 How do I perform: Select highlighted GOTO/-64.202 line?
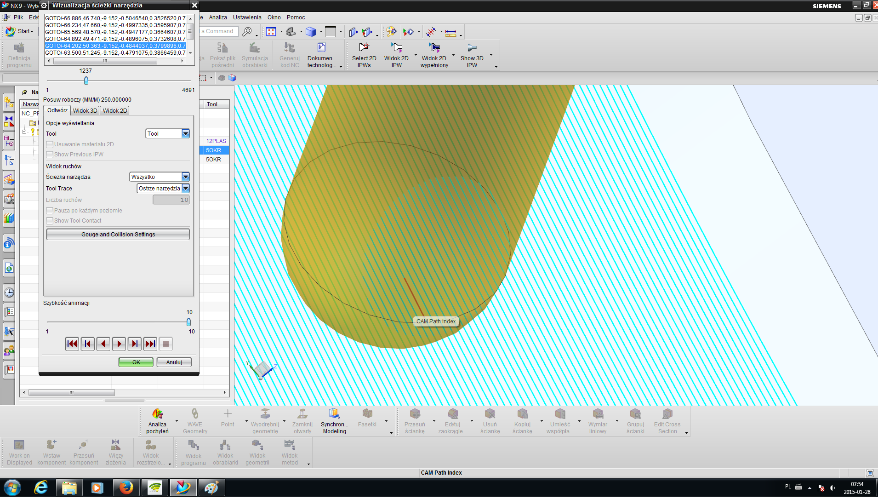pyautogui.click(x=115, y=46)
